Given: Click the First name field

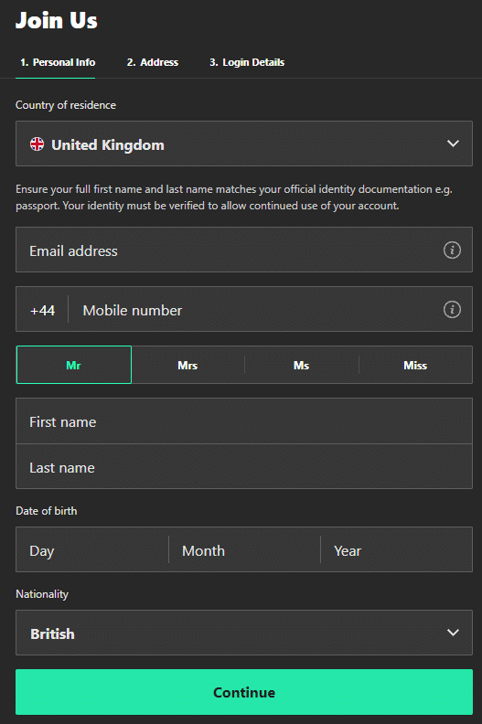Looking at the screenshot, I should pyautogui.click(x=244, y=421).
